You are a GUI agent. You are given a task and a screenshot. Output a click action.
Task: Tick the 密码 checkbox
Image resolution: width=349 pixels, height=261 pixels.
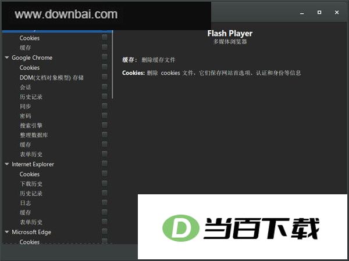pos(104,115)
